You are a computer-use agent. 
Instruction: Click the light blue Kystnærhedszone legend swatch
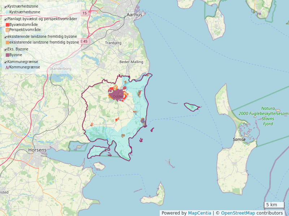7,12
